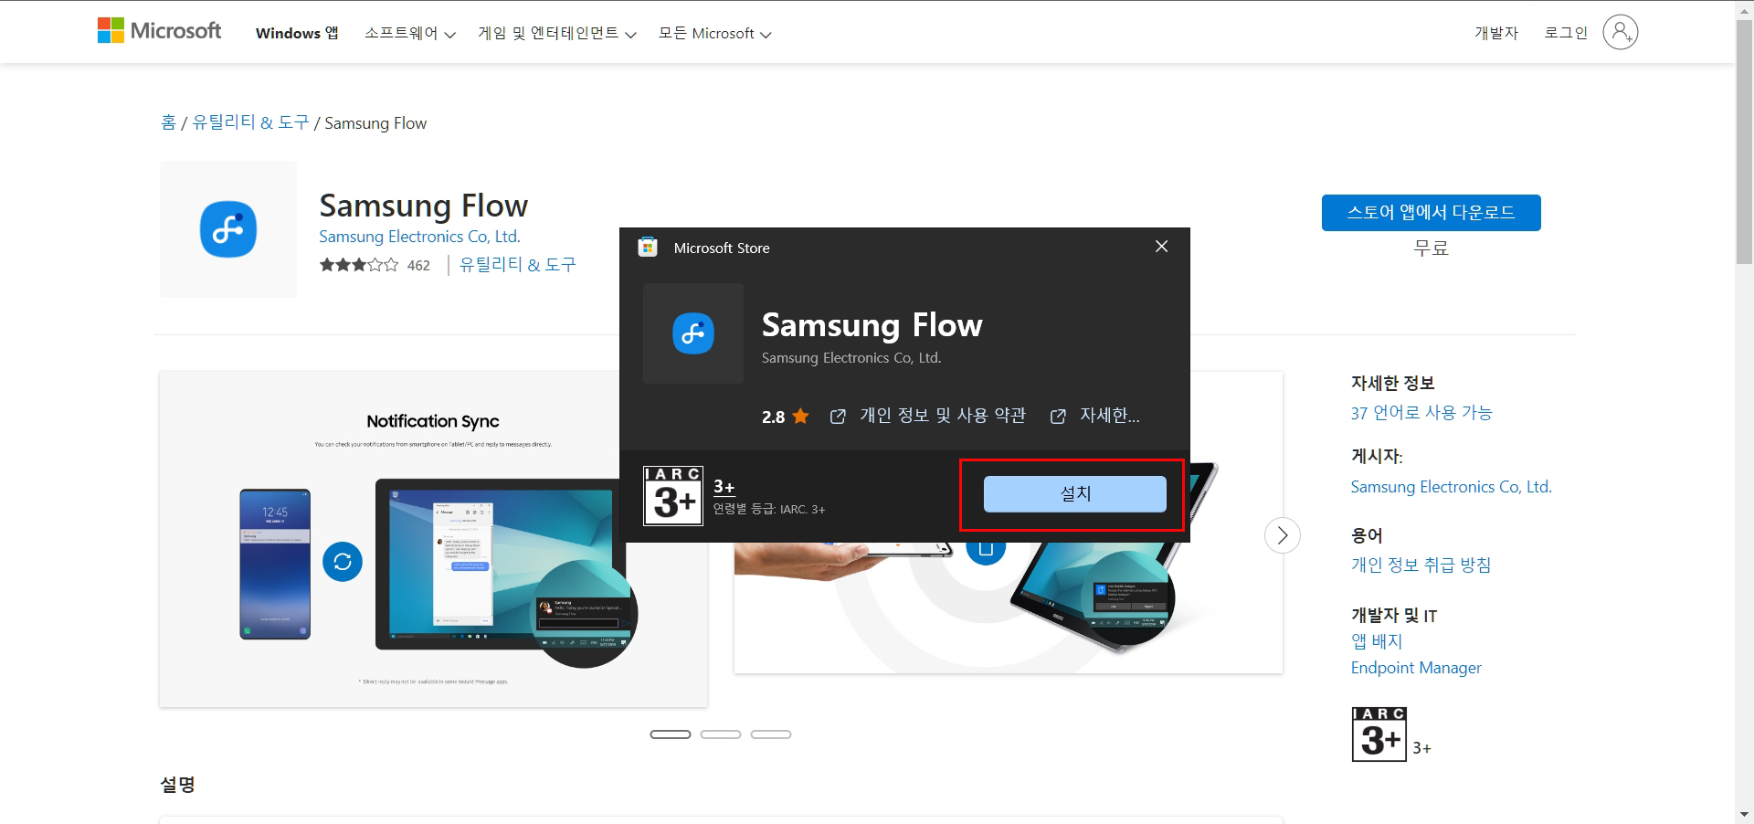1754x824 pixels.
Task: Click 스토어 앱에서 다운로드 button
Action: tap(1431, 213)
